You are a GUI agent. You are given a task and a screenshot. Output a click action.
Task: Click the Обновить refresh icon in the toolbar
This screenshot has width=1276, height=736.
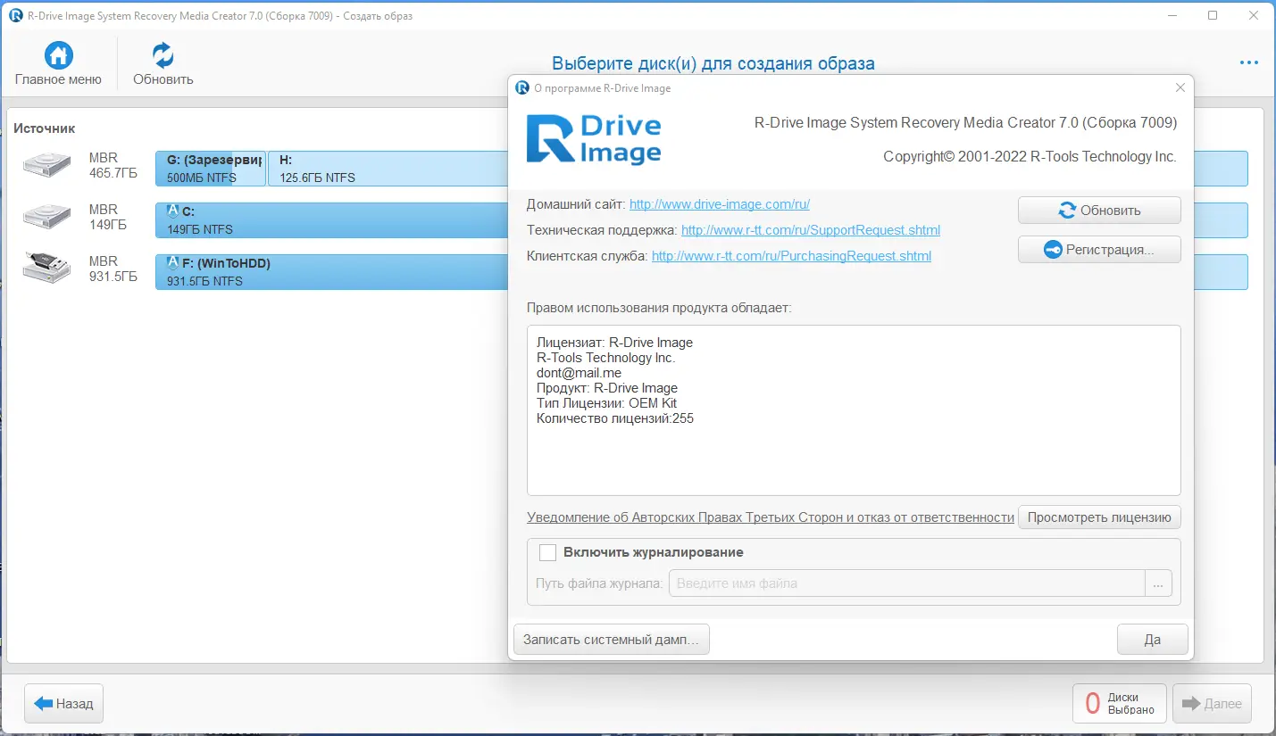point(161,55)
